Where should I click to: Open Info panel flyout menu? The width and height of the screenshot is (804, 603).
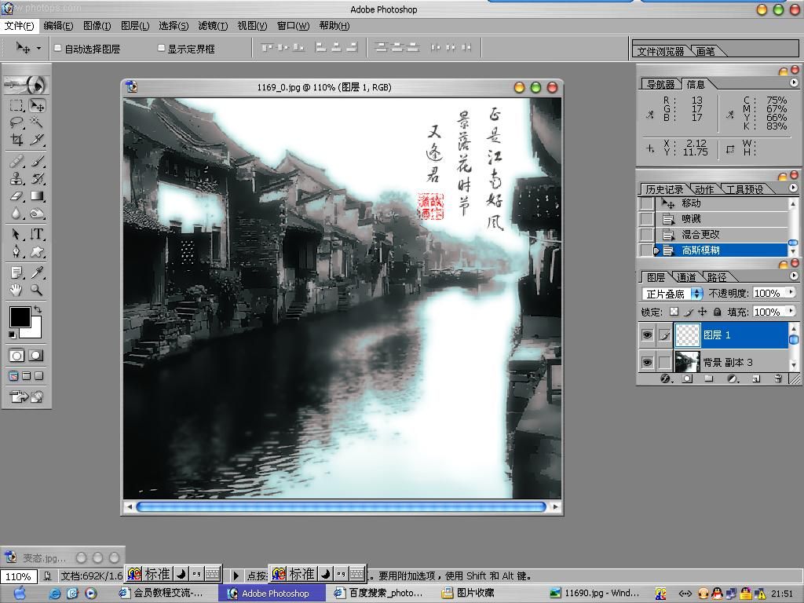[x=794, y=82]
